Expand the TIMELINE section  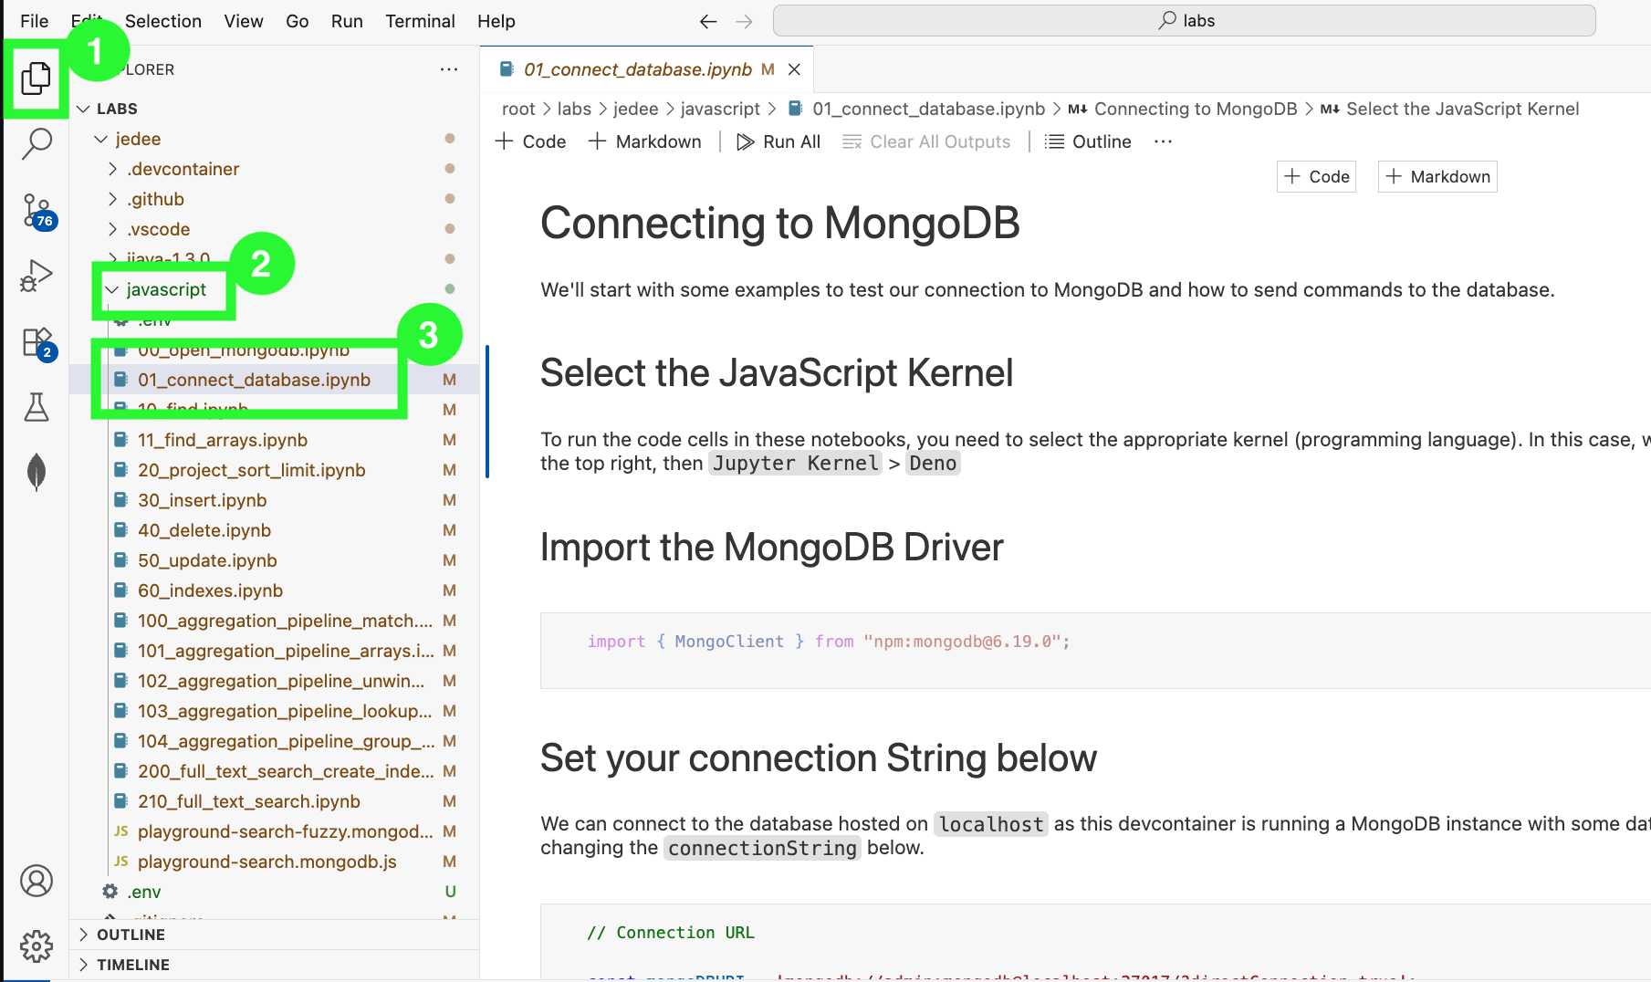click(x=132, y=965)
